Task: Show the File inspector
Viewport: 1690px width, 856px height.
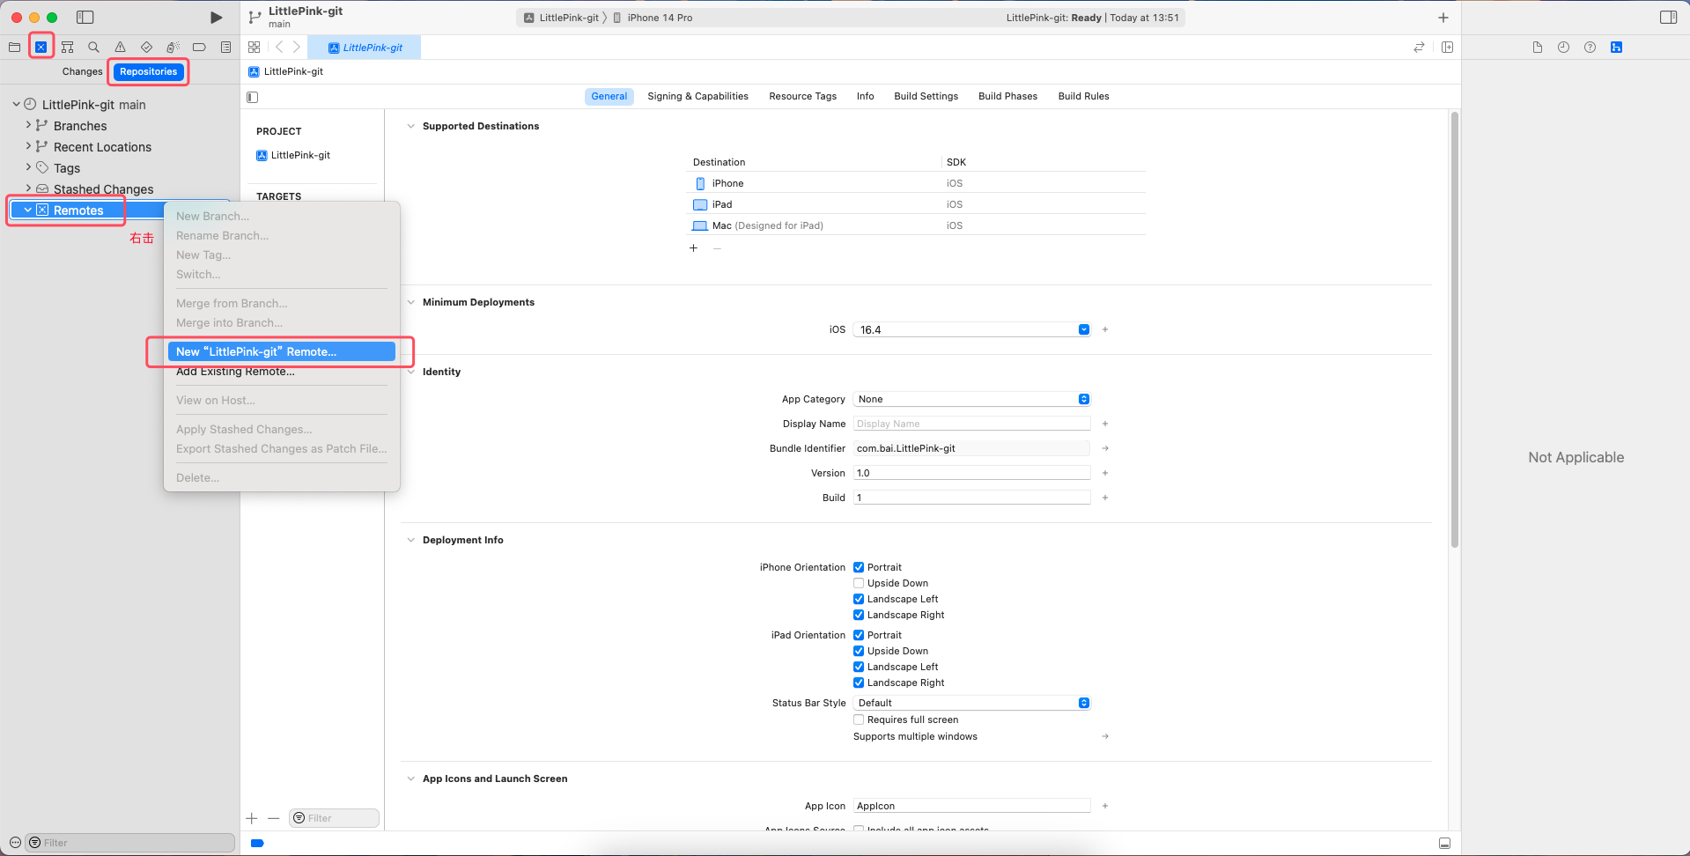Action: (x=1537, y=47)
